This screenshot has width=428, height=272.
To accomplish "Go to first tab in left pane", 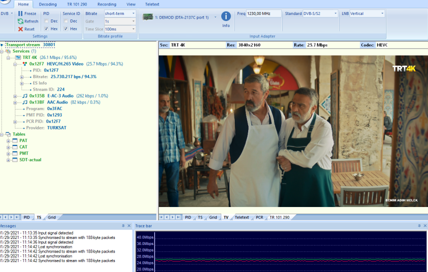I will tap(1, 217).
